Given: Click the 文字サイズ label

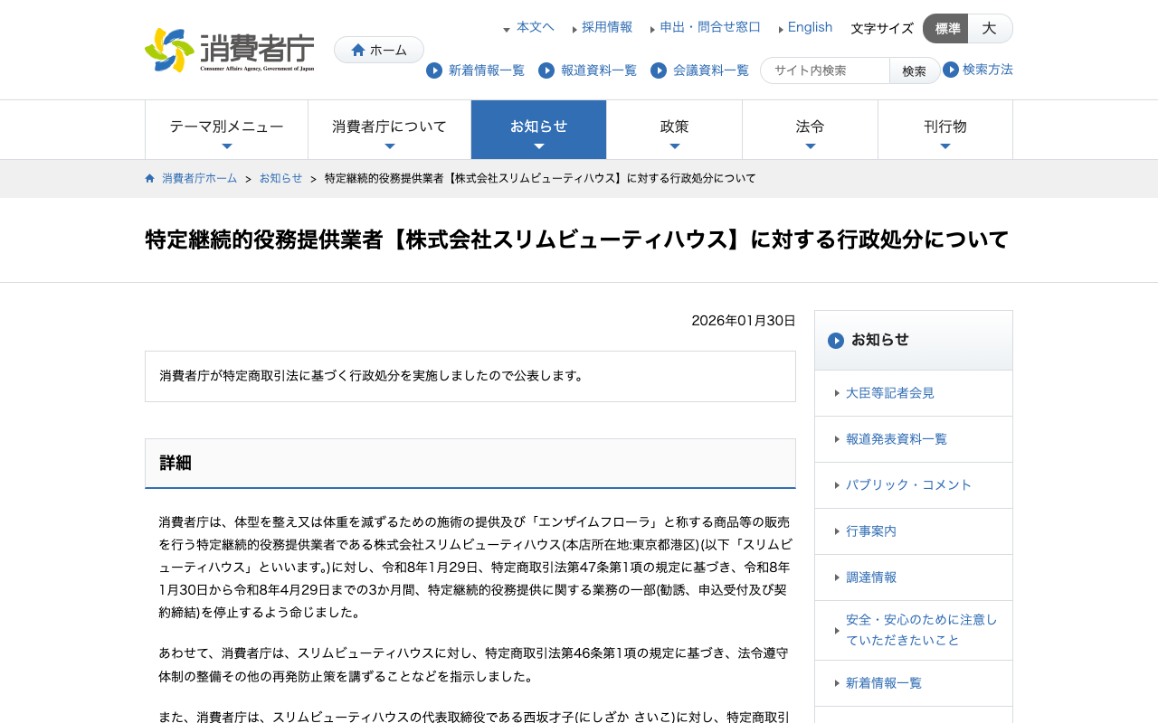Looking at the screenshot, I should tap(882, 29).
